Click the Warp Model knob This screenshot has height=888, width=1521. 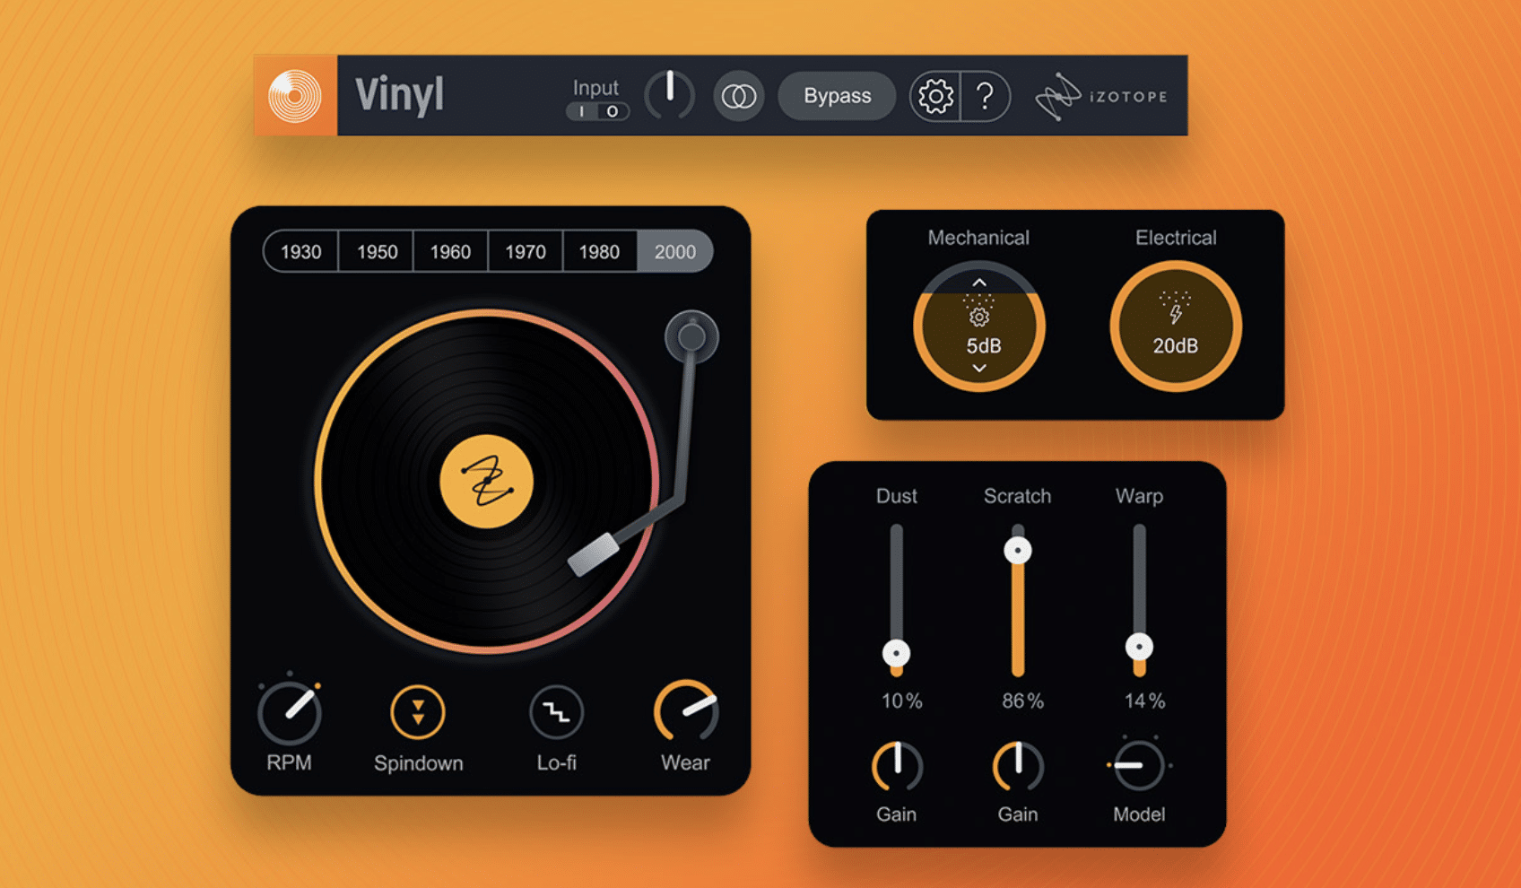pos(1139,765)
